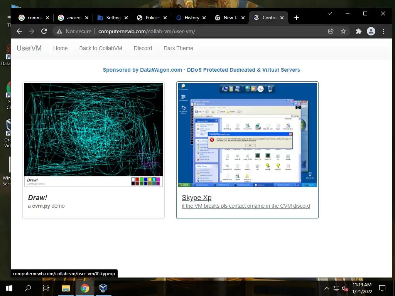Image resolution: width=395 pixels, height=296 pixels.
Task: Open a new tab with plus button
Action: pyautogui.click(x=297, y=18)
